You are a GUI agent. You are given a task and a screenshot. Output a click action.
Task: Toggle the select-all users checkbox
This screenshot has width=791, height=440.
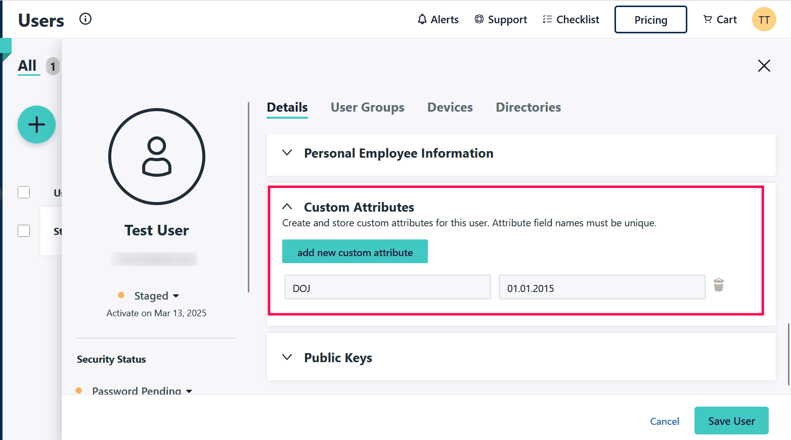[x=24, y=192]
